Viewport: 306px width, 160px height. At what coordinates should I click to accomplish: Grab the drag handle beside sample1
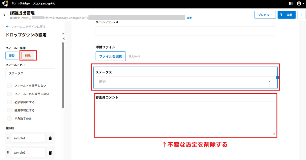click(x=8, y=139)
